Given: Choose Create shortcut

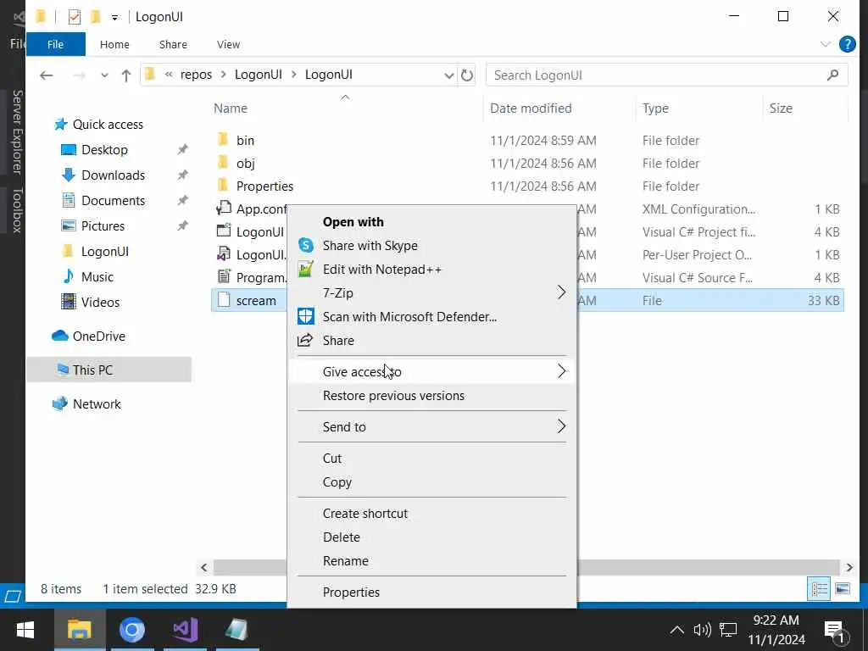Looking at the screenshot, I should tap(365, 513).
